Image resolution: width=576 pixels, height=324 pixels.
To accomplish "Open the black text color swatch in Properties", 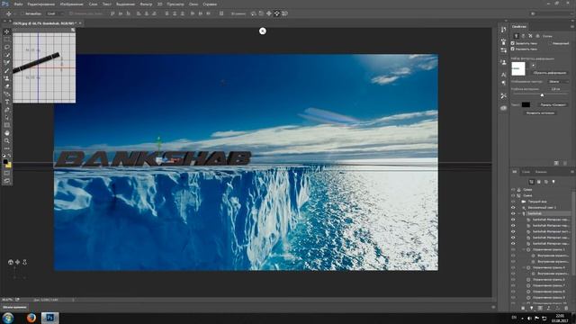I will (x=526, y=104).
